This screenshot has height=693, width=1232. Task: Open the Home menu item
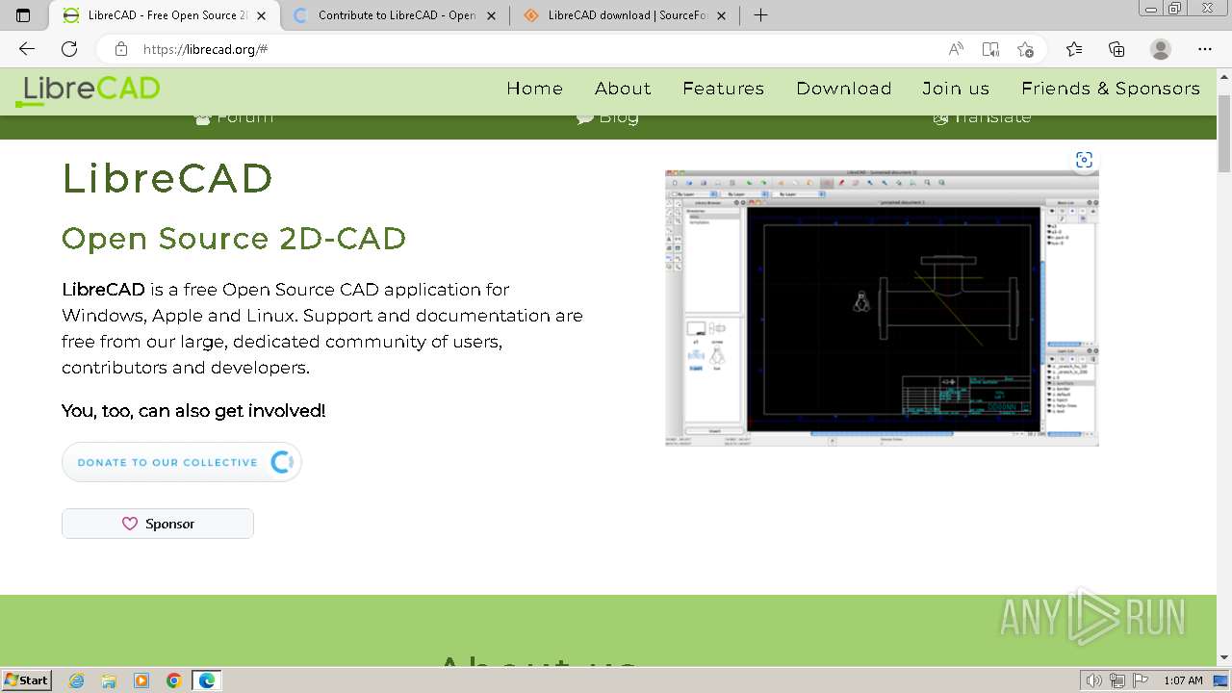[x=534, y=89]
